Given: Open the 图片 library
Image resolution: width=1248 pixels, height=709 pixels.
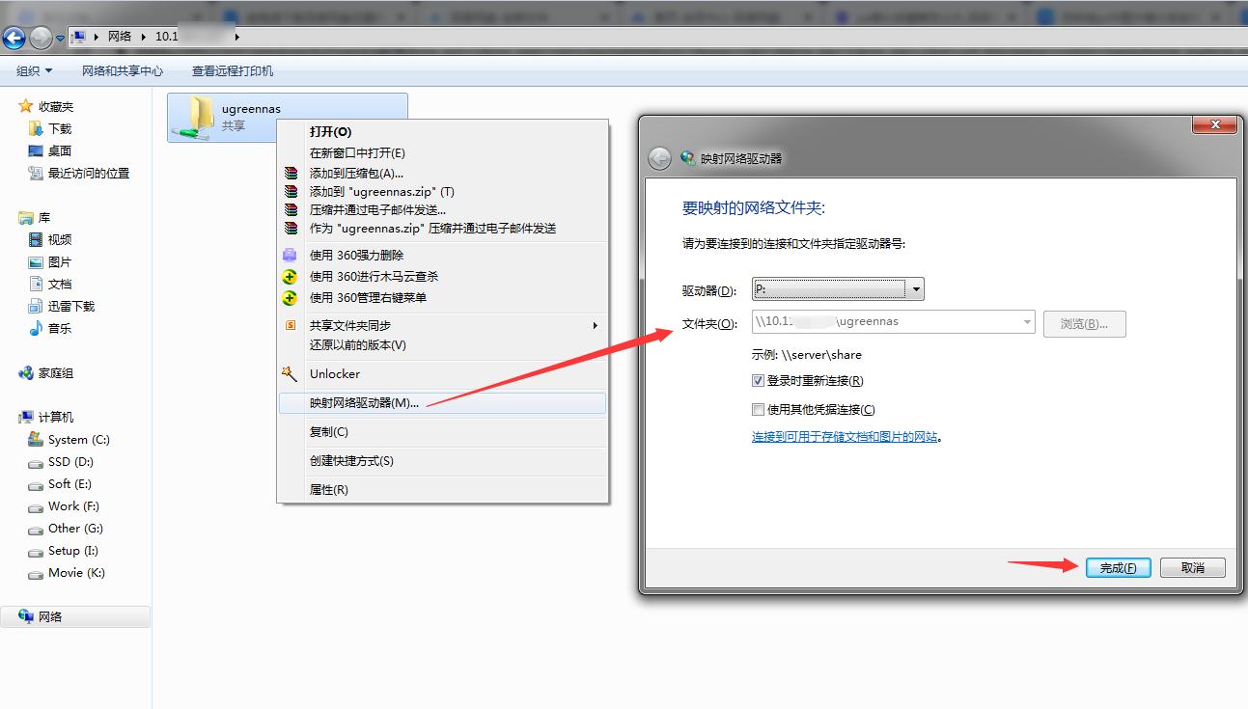Looking at the screenshot, I should pos(60,261).
